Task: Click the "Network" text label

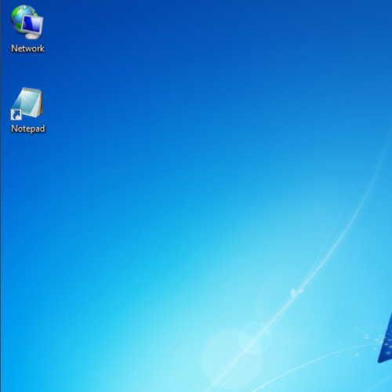Action: pyautogui.click(x=27, y=49)
